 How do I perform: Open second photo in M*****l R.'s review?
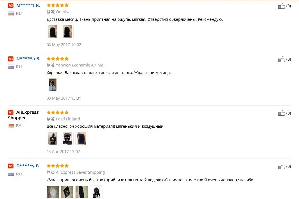coord(67,32)
